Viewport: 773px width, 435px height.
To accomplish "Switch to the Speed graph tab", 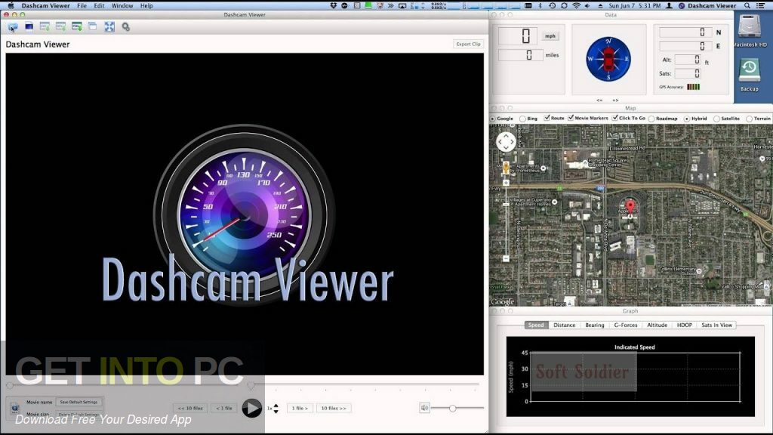I will 536,325.
